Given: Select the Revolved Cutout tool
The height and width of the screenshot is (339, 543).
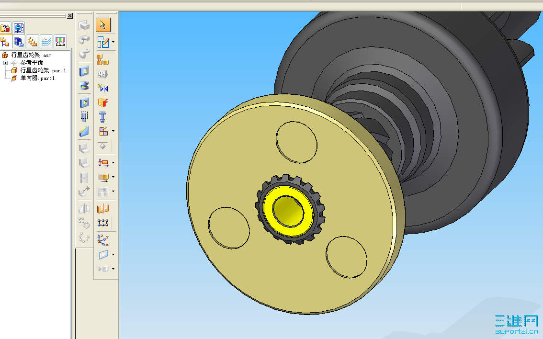Looking at the screenshot, I should click(x=84, y=85).
